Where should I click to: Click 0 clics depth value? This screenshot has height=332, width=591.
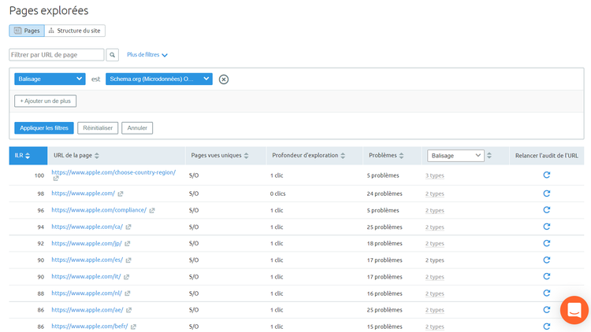pyautogui.click(x=278, y=194)
